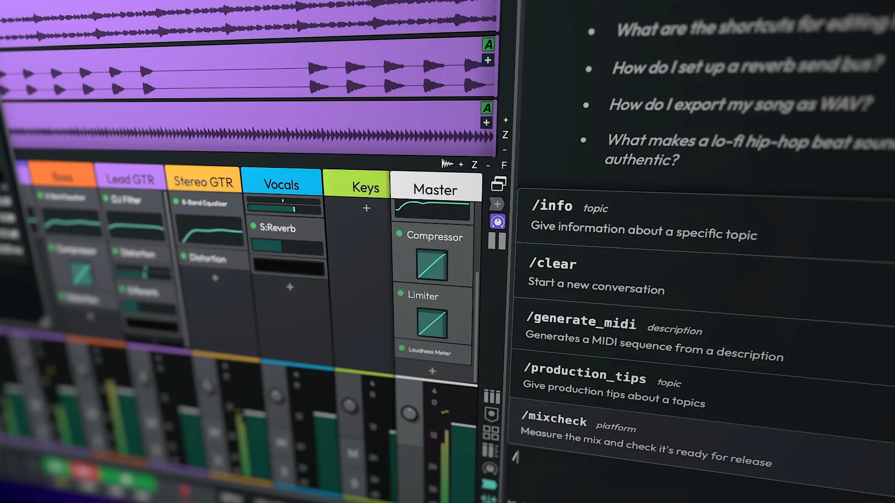
Task: Ask 'How do I export my song as WAV?'
Action: (741, 104)
